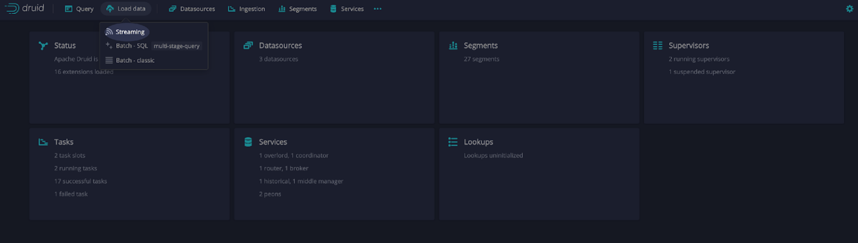Click the Segments card bar-chart icon
Screen dimensions: 858x243
pyautogui.click(x=453, y=46)
